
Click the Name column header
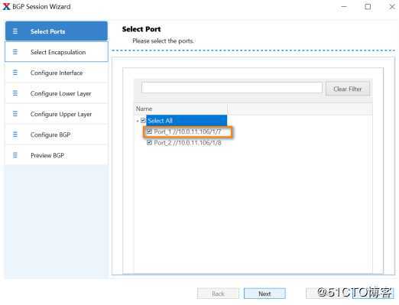pyautogui.click(x=181, y=109)
